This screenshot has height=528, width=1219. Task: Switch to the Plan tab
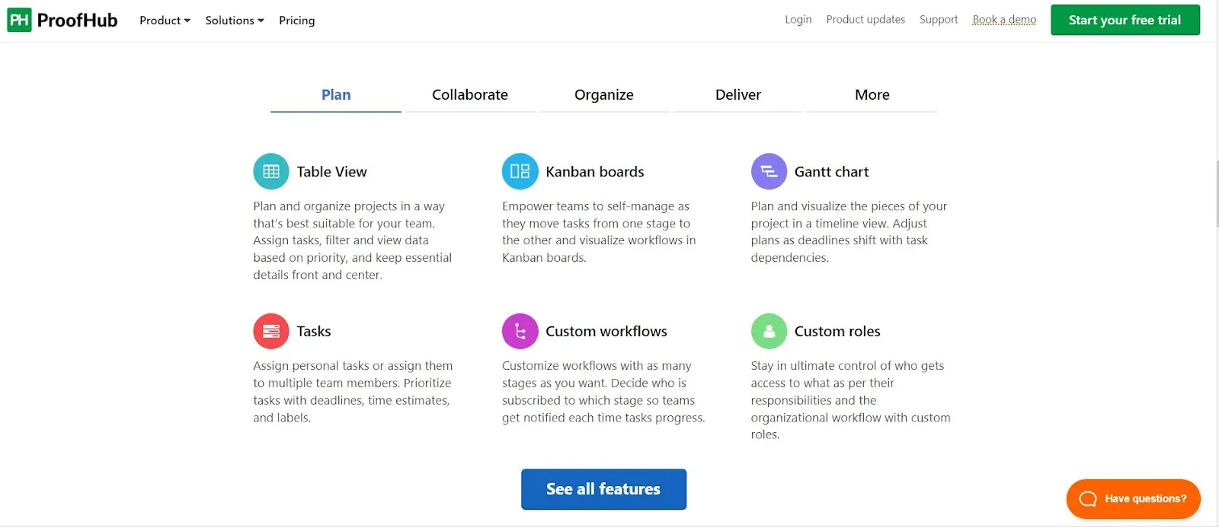tap(335, 94)
